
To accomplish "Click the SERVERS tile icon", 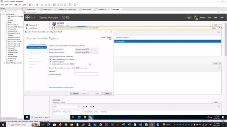I will [54, 24].
